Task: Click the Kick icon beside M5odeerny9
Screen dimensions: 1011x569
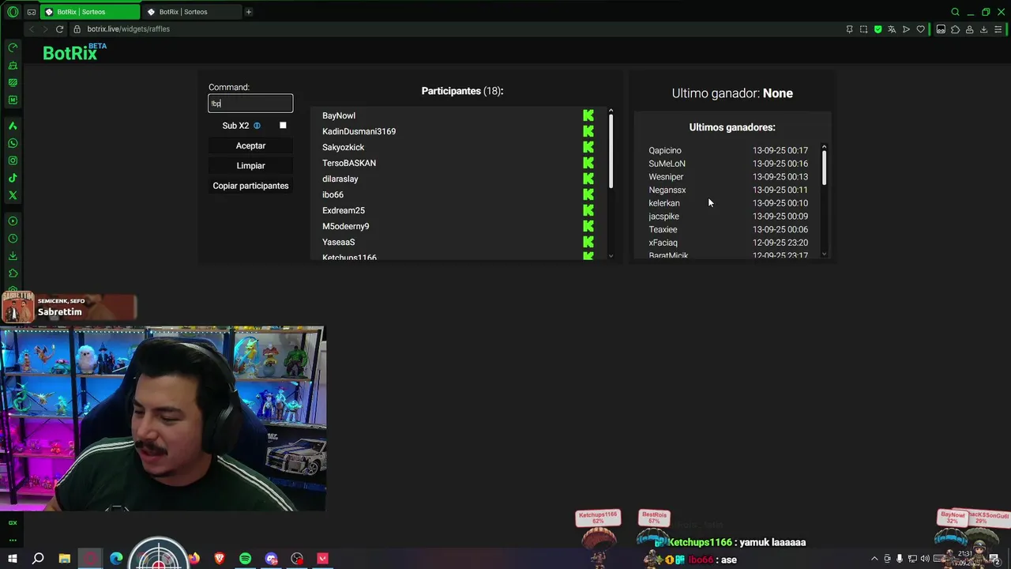Action: pos(588,226)
